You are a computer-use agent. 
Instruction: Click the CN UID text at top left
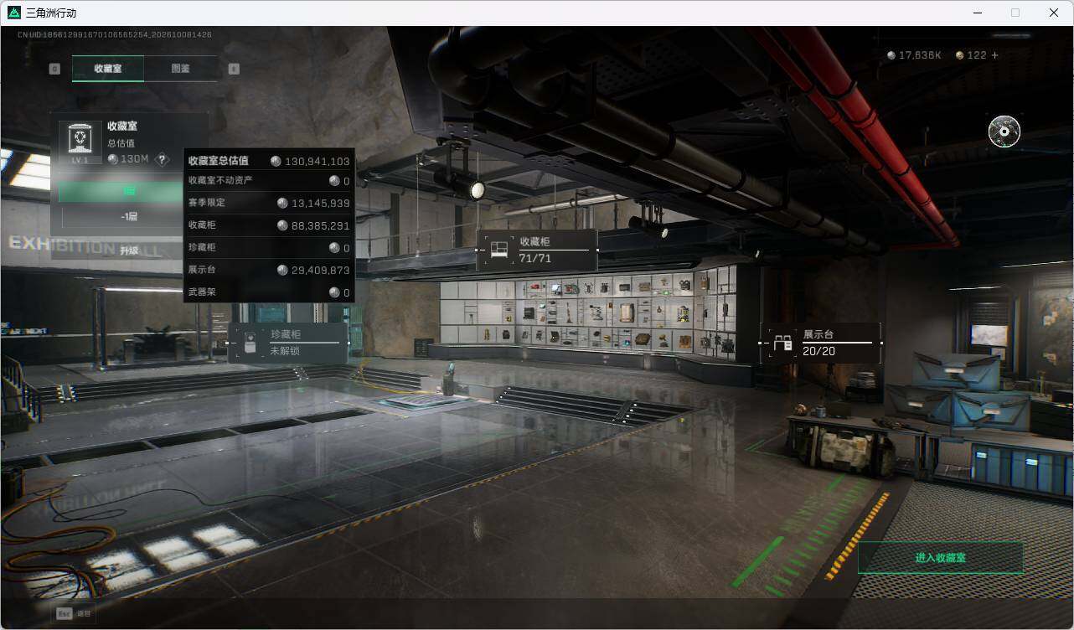tap(115, 34)
